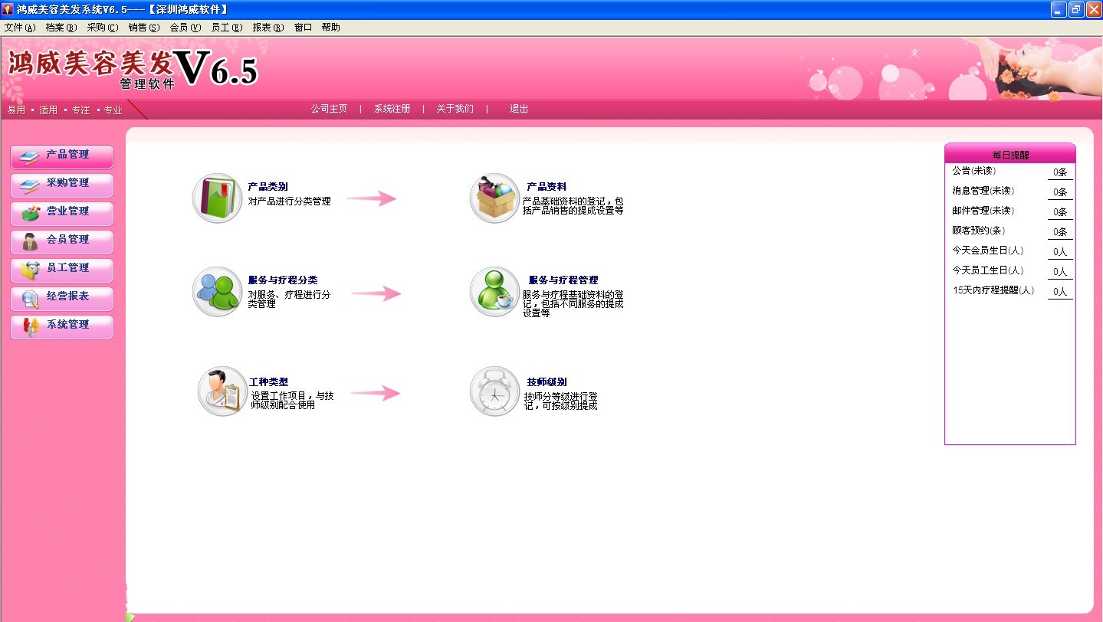
Task: Open 采购管理 sidebar button
Action: pos(62,184)
